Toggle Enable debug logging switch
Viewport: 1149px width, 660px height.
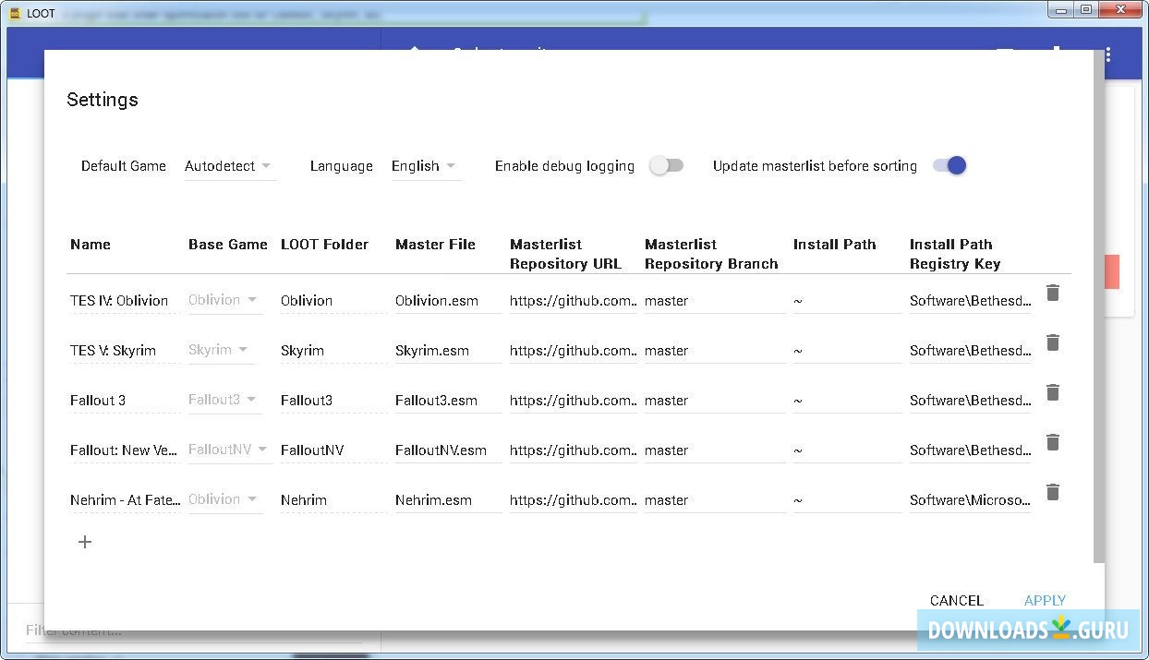[x=666, y=166]
